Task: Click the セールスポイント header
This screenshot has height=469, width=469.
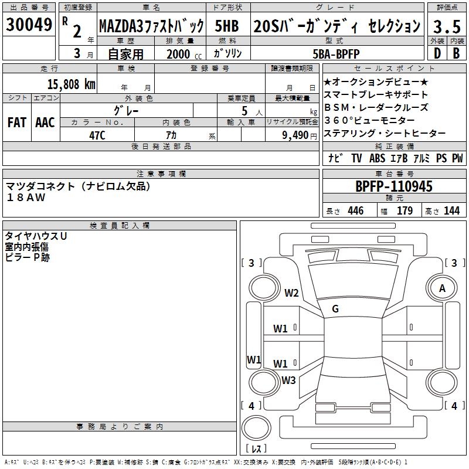Action: pyautogui.click(x=394, y=69)
